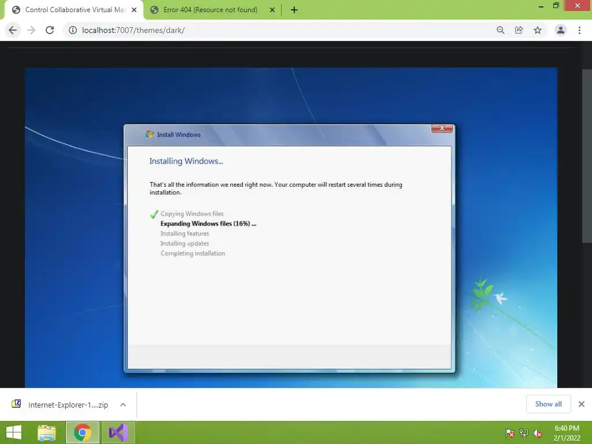Click Show all downloads button
Viewport: 592px width, 444px height.
[548, 404]
